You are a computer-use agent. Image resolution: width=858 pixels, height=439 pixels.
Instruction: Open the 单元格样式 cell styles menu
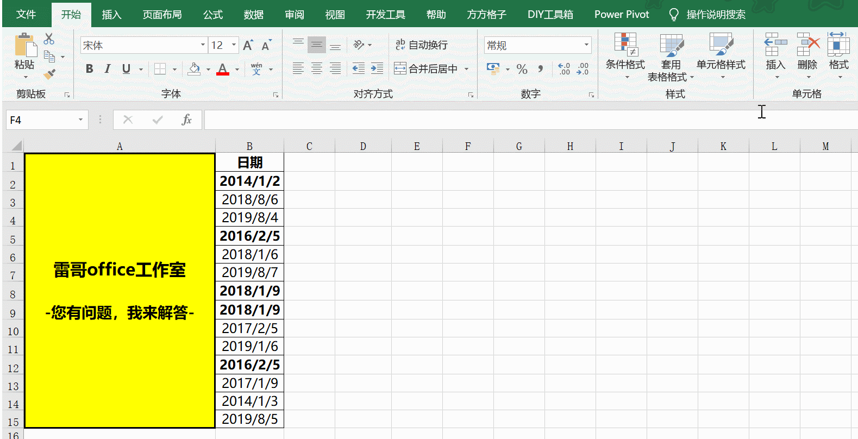coord(721,57)
